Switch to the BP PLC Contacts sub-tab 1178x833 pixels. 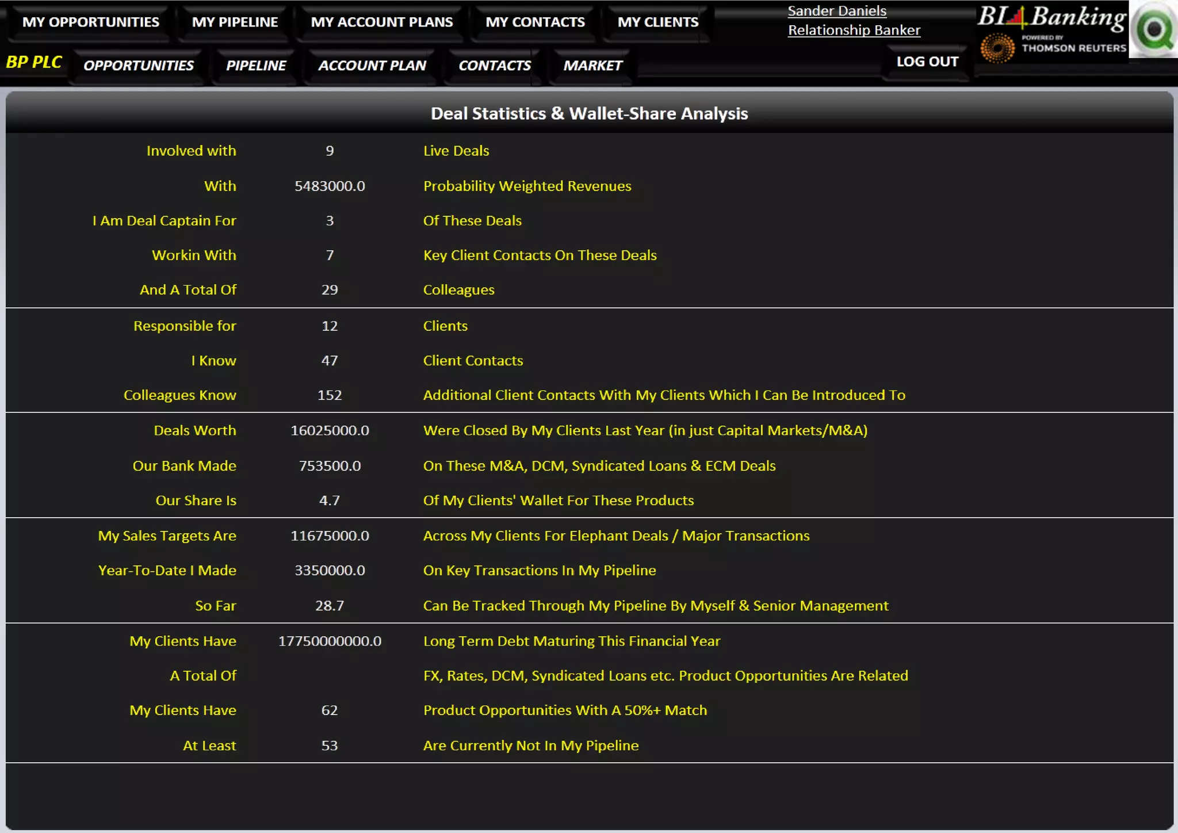[495, 66]
